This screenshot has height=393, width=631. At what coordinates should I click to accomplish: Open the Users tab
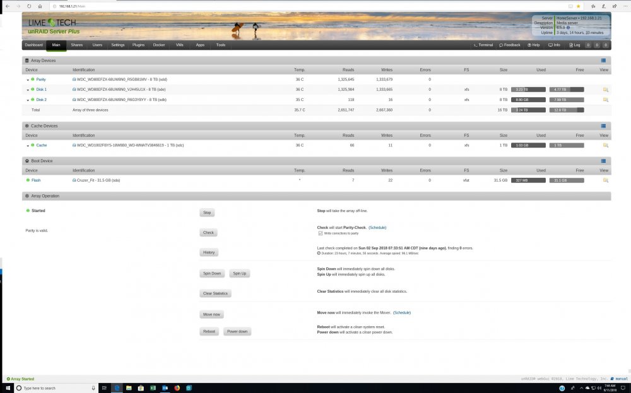[97, 45]
